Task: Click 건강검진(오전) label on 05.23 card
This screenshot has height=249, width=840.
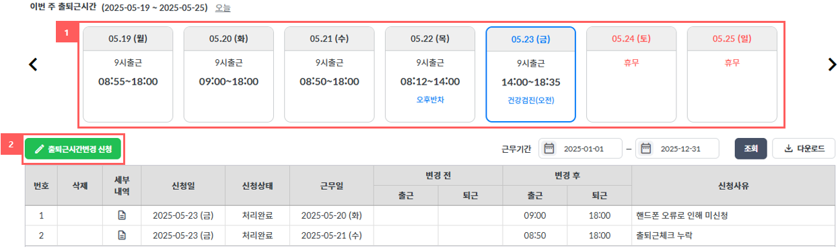Action: click(530, 100)
